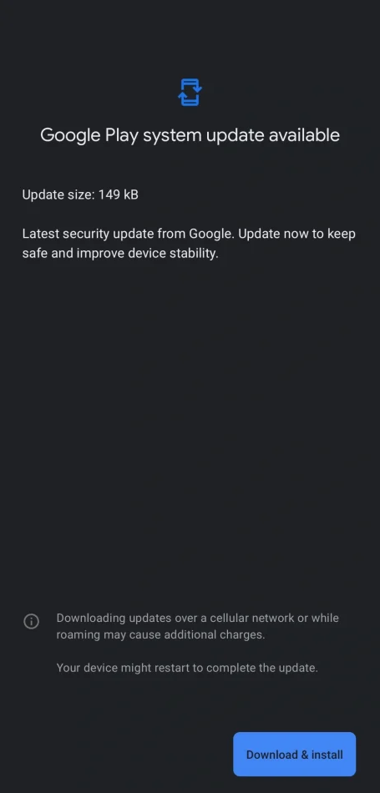Click the 'Update size' label
380x793 pixels.
tap(58, 194)
